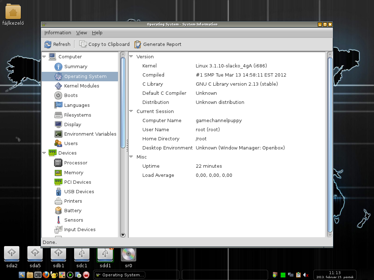The width and height of the screenshot is (374, 280).
Task: Click the taskbar clock
Action: [335, 275]
